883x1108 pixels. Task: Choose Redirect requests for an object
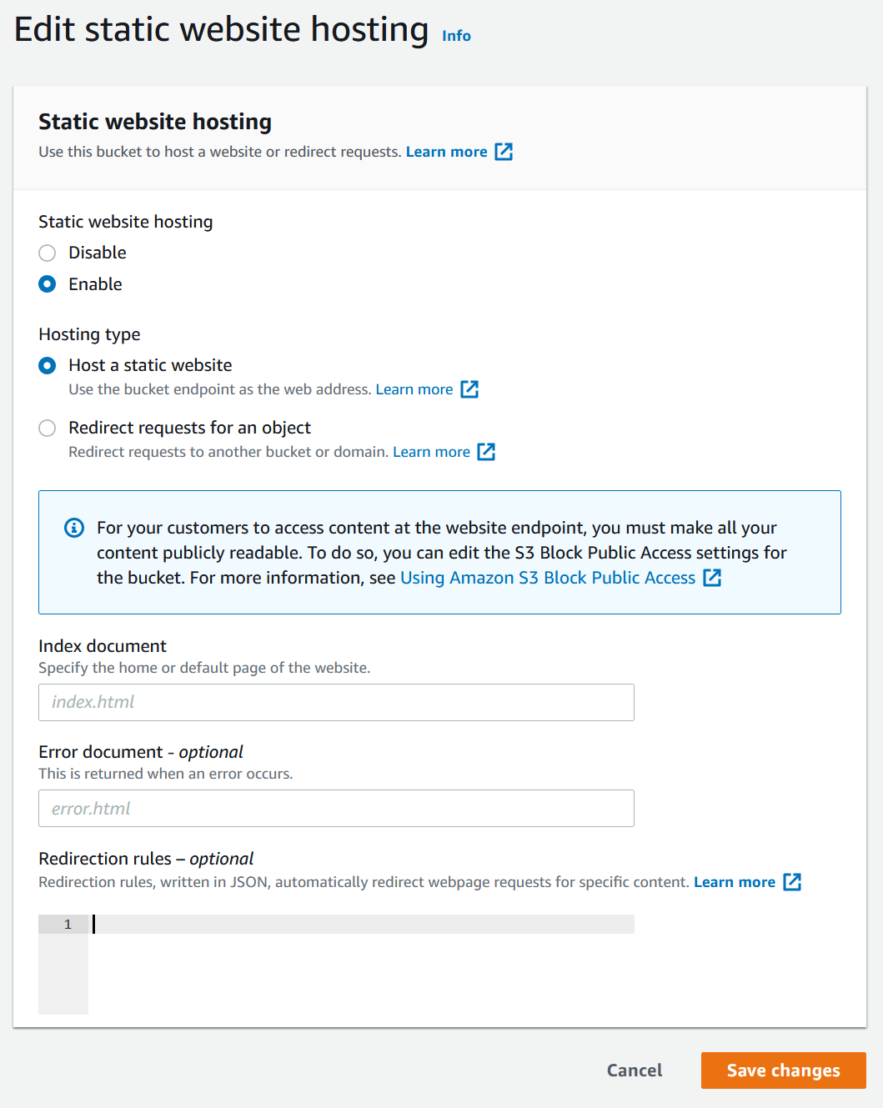tap(48, 428)
